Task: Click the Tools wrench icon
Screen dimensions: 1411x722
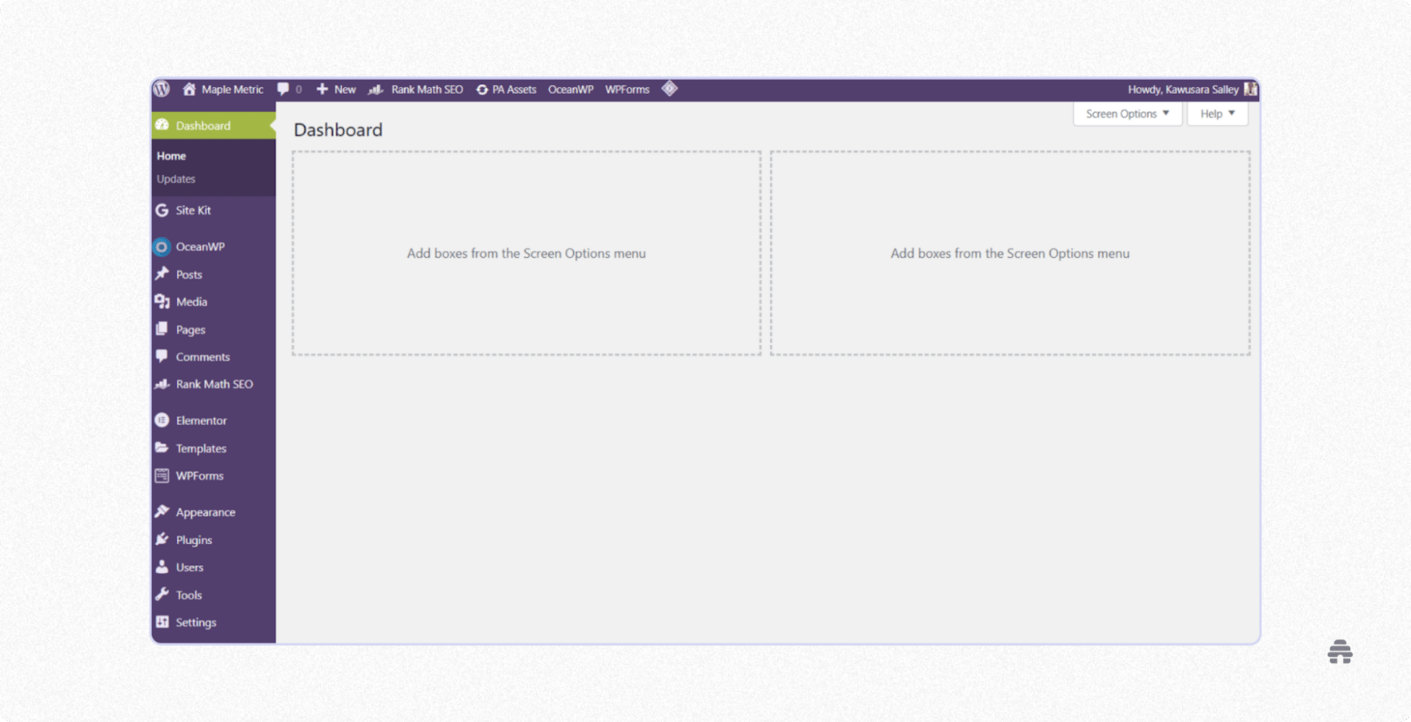Action: 162,593
